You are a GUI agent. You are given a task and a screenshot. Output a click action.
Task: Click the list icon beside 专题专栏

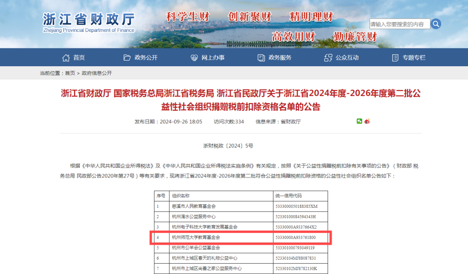point(395,58)
